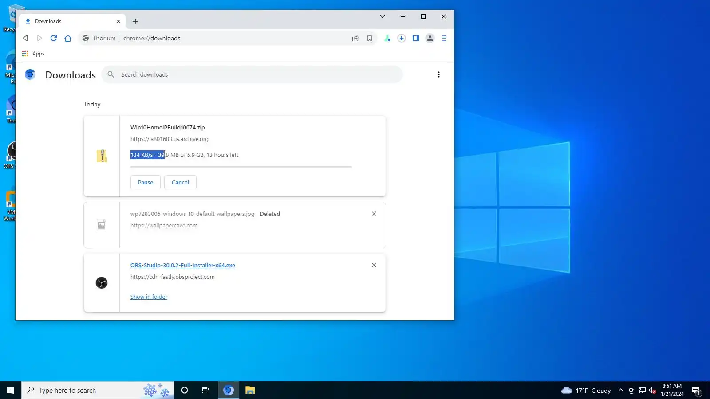This screenshot has height=399, width=710.
Task: Open the clock showing 8:51 AM
Action: [x=672, y=390]
